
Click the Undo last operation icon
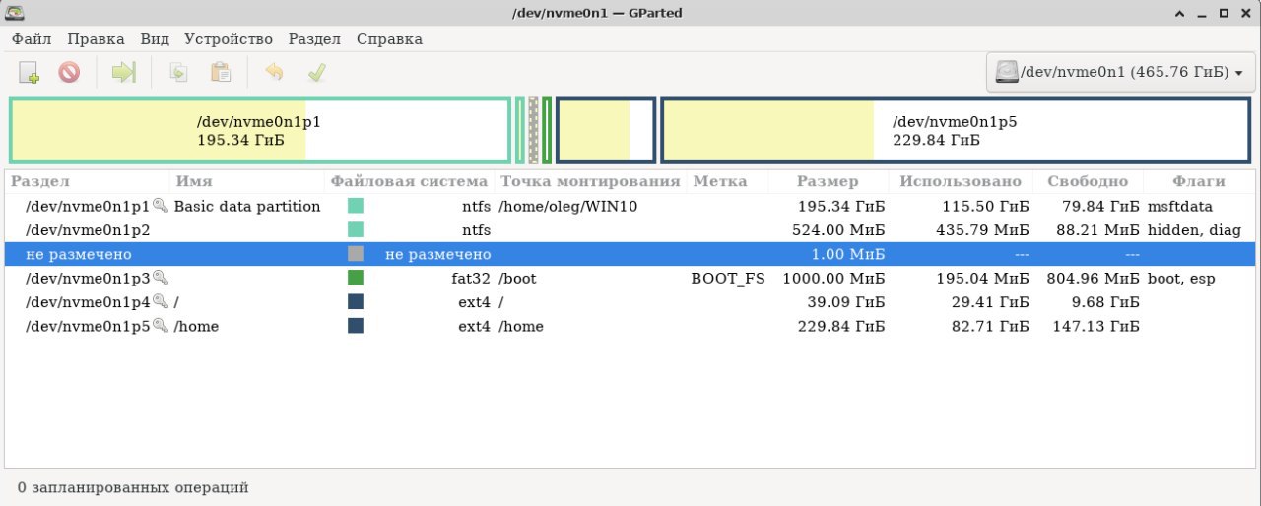tap(274, 72)
